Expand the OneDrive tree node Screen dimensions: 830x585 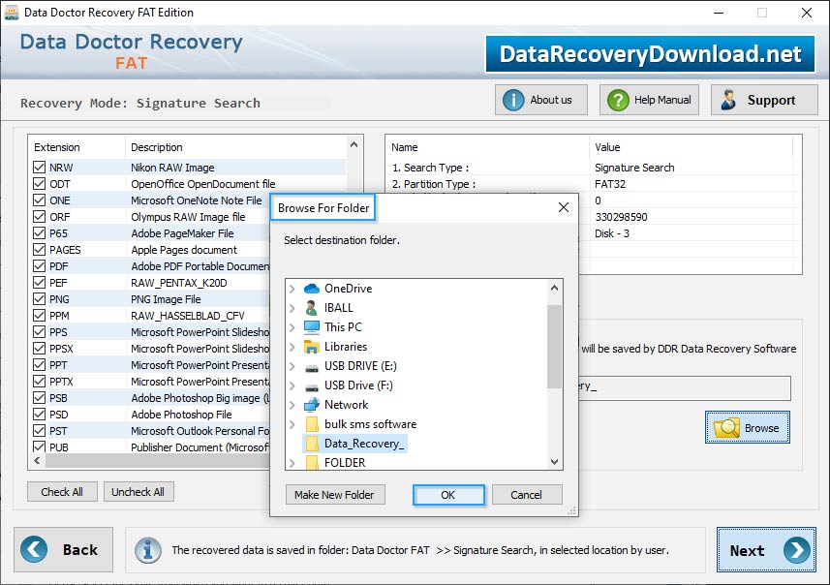[x=292, y=289]
